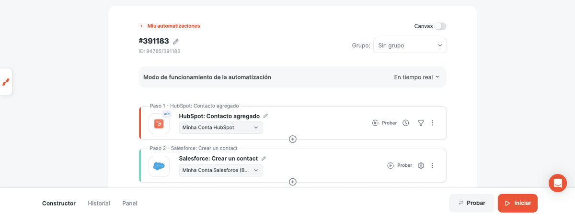The image size is (575, 216).
Task: Click the API badge on HubSpot logo
Action: tap(166, 114)
